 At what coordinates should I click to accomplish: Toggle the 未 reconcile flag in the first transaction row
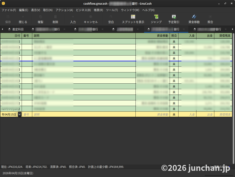[174, 42]
